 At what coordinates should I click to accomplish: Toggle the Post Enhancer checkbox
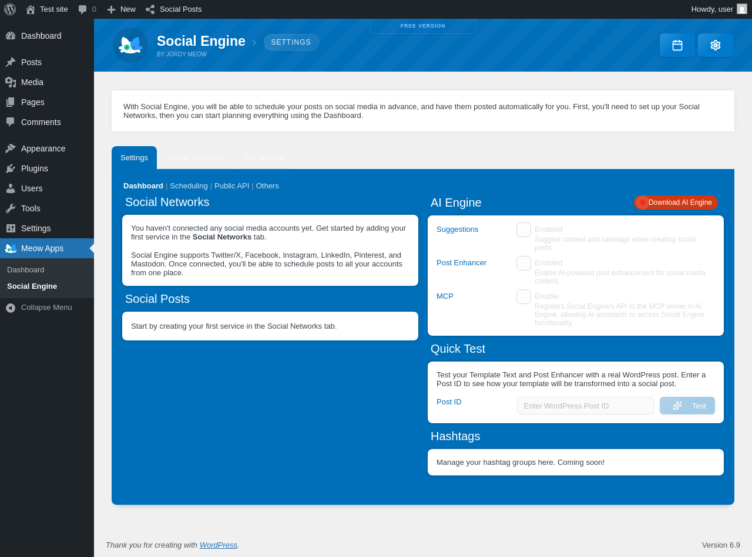coord(523,264)
